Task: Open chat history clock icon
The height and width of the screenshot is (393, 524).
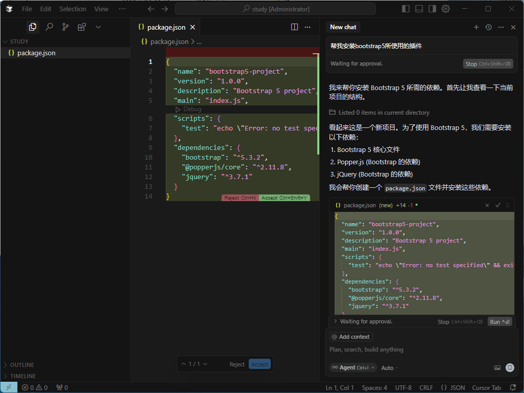Action: (489, 27)
